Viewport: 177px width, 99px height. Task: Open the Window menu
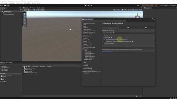pyautogui.click(x=34, y=3)
